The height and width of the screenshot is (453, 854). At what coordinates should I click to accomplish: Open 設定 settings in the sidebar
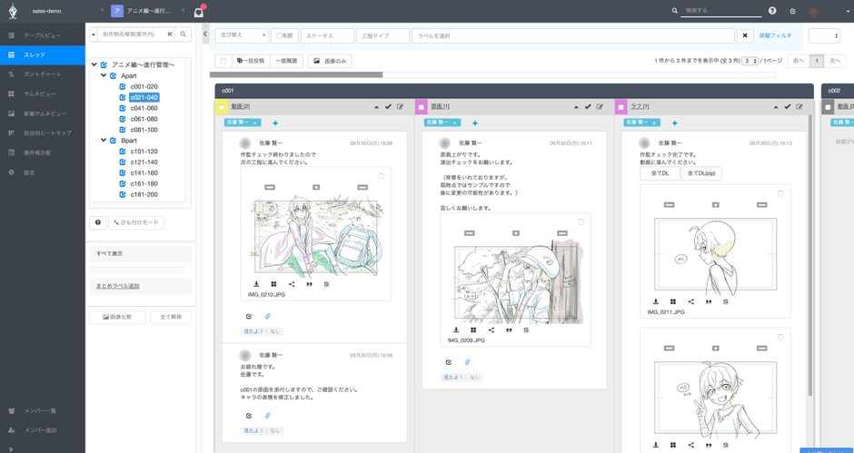[42, 172]
